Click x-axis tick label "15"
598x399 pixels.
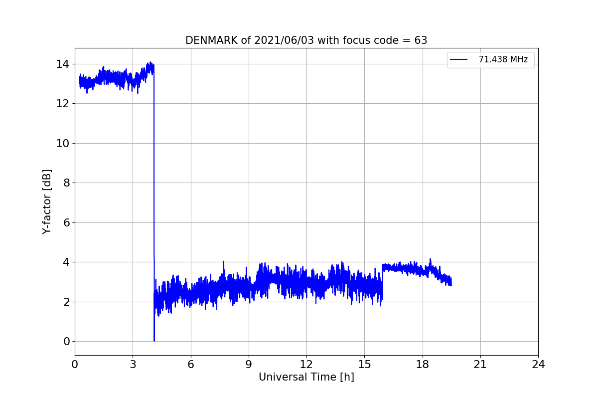coord(364,365)
